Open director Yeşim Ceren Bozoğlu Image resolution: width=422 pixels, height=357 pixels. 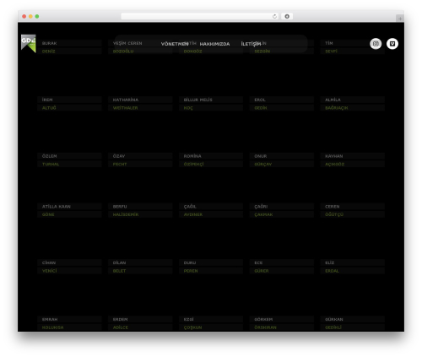click(140, 47)
